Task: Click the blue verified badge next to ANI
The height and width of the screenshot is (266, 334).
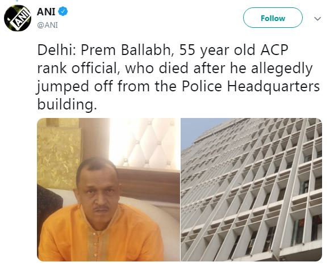Action: 63,11
